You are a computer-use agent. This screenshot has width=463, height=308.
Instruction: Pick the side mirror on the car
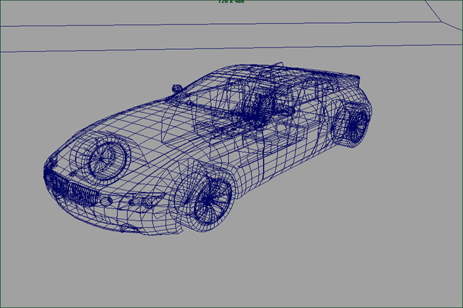click(177, 89)
